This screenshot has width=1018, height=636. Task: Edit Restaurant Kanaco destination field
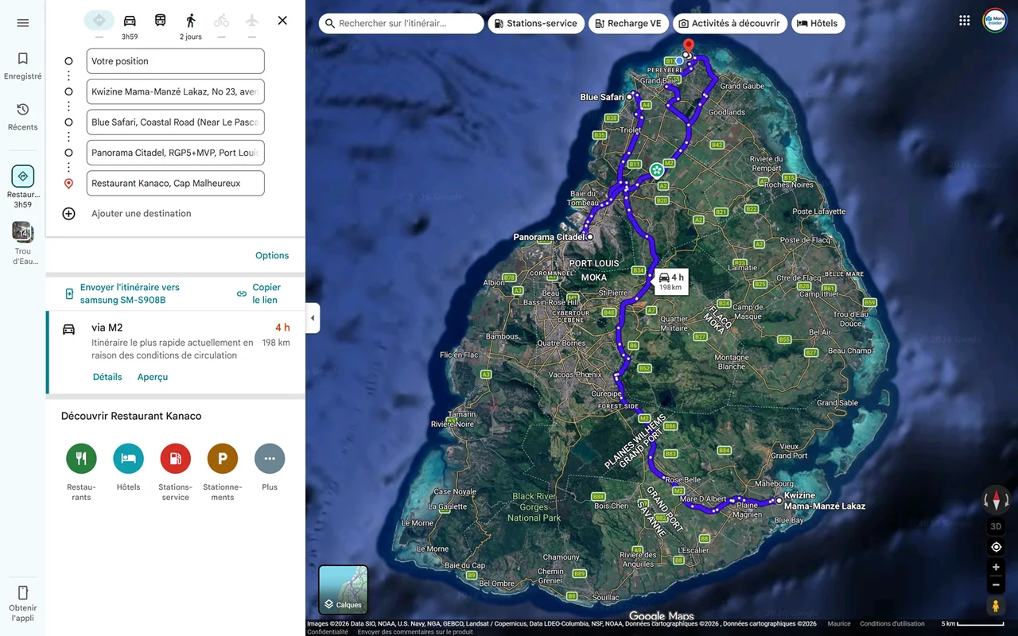point(175,183)
